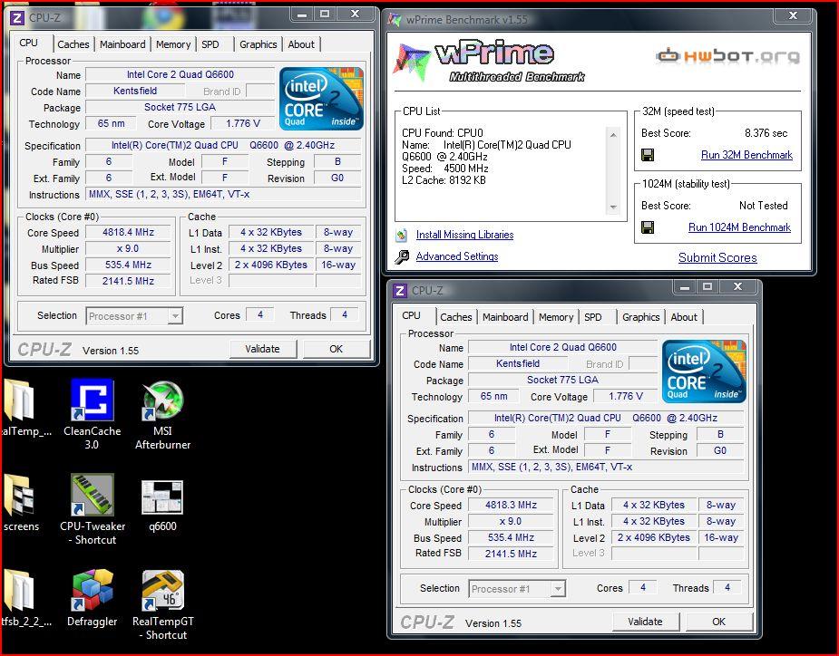Click the wPrime title bar icon

pos(395,20)
